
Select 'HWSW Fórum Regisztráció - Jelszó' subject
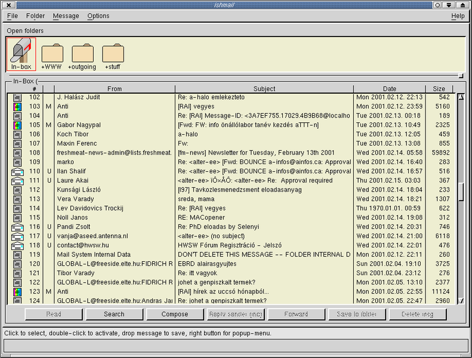230,245
